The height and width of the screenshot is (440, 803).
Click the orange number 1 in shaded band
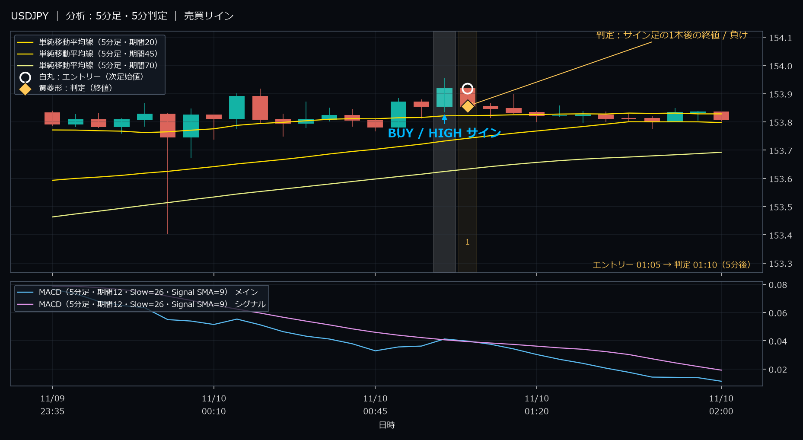click(x=467, y=242)
